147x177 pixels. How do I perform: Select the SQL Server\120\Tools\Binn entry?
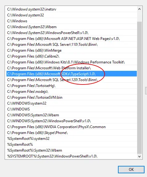click(72, 80)
